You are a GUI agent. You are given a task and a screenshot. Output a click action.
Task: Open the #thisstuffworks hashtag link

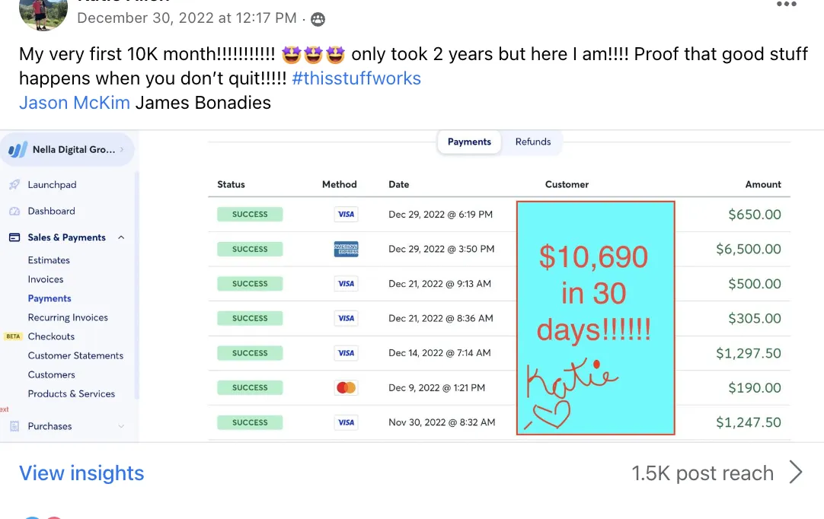point(356,78)
